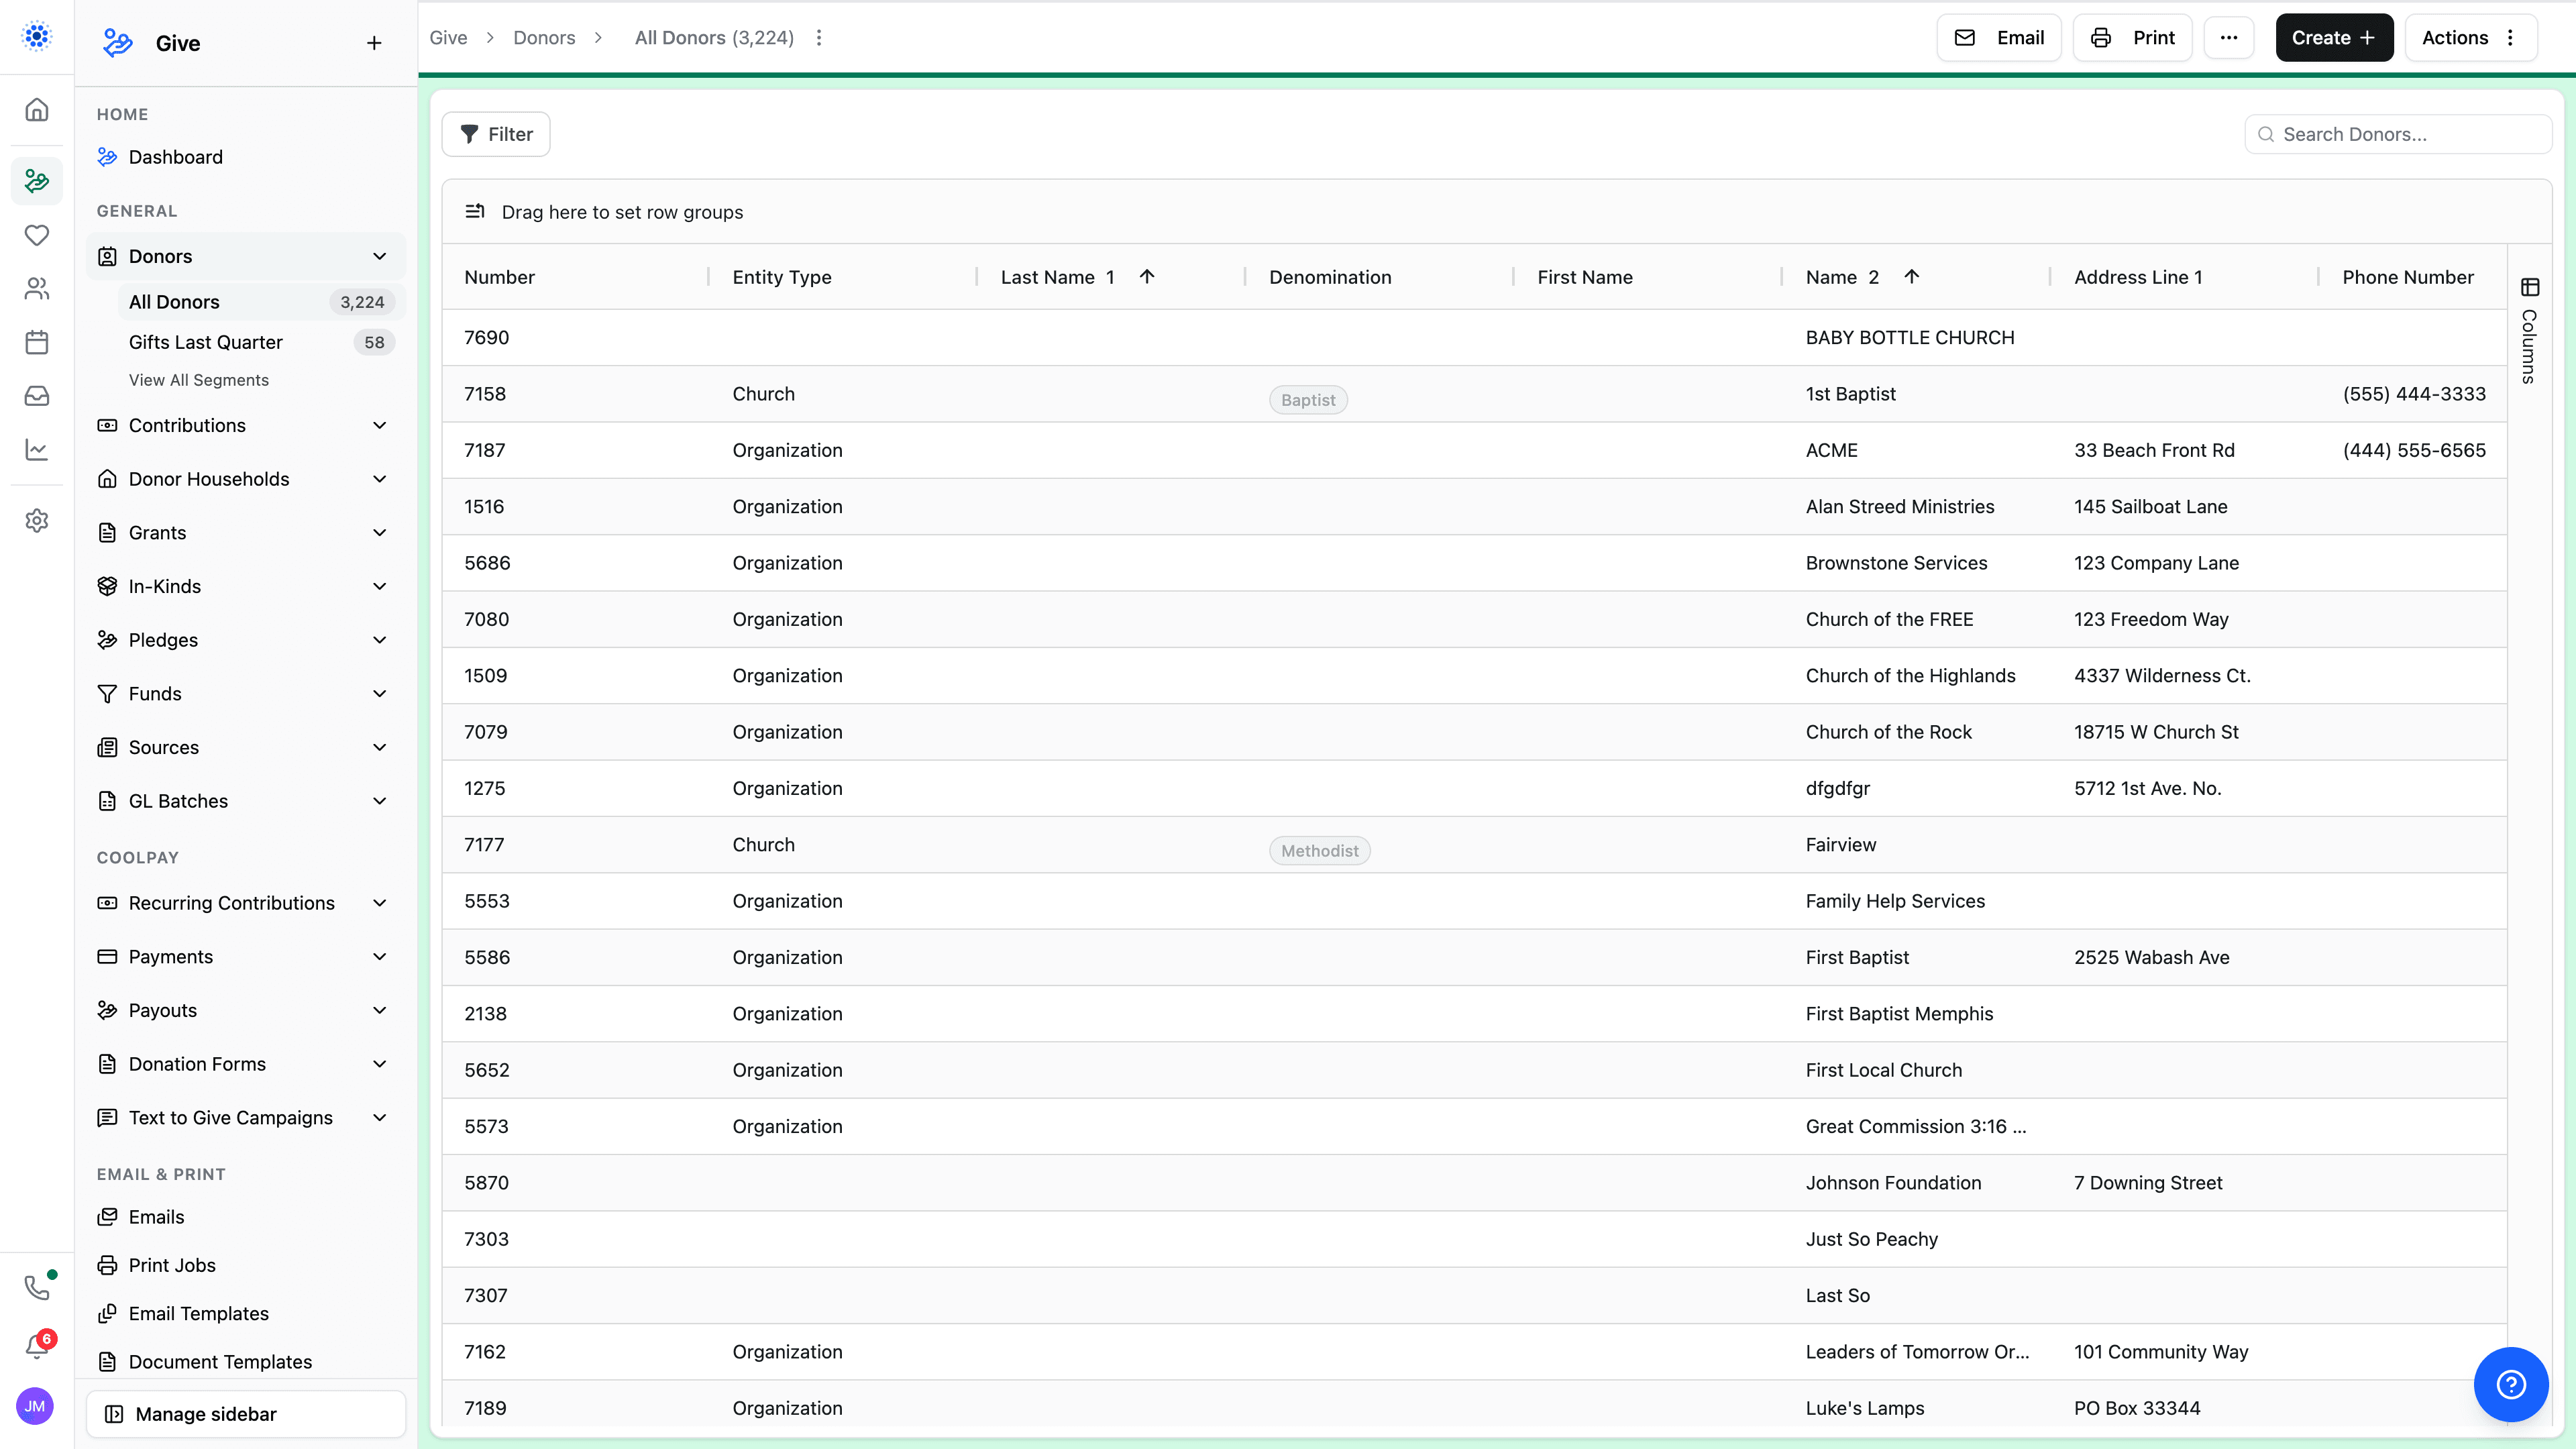Sort by the Denomination column header
The image size is (2576, 1449).
point(1330,277)
